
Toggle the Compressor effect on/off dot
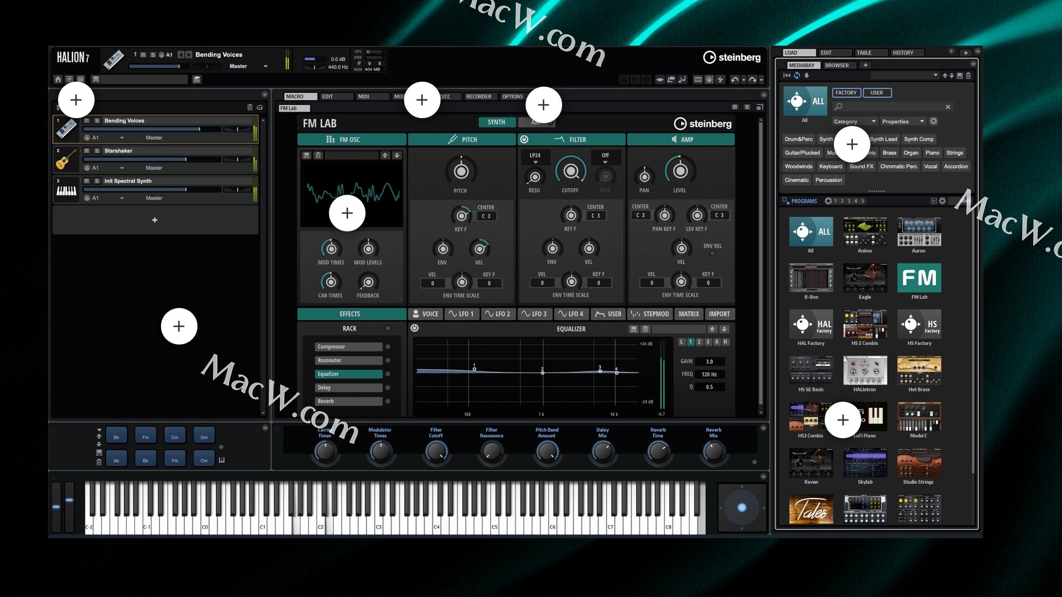coord(388,347)
